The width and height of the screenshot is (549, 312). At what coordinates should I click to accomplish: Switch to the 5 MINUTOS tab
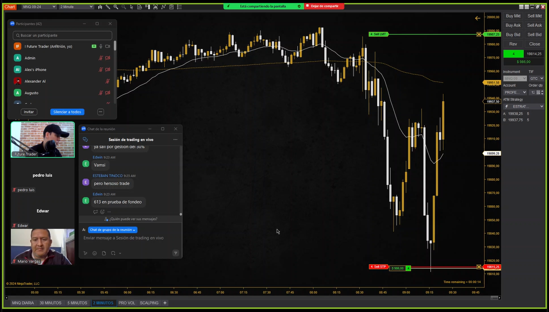click(77, 303)
